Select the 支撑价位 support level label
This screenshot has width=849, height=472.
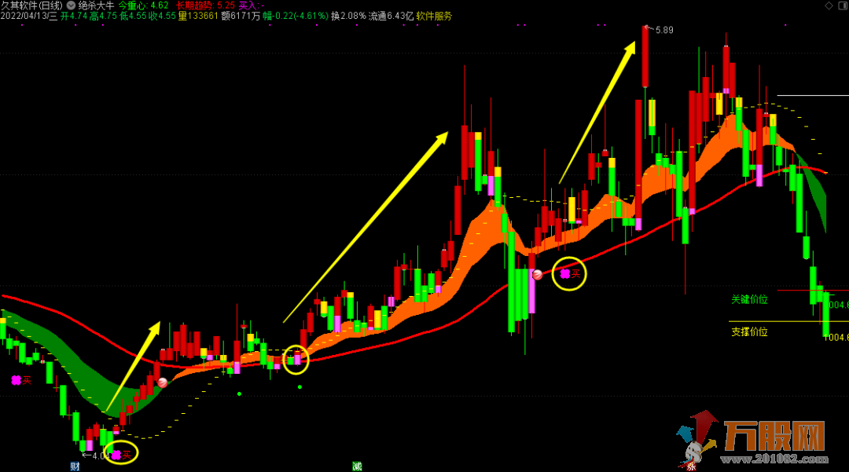click(749, 331)
